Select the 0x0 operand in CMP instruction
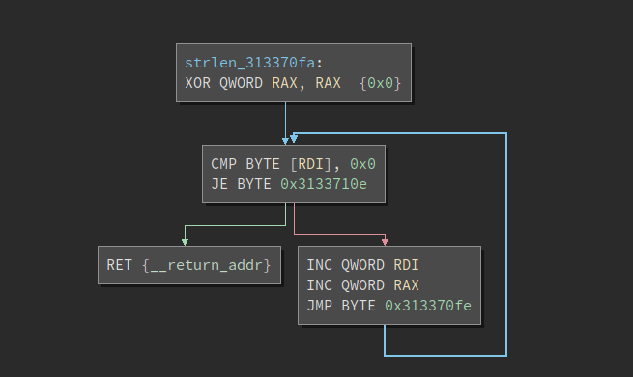 (363, 164)
